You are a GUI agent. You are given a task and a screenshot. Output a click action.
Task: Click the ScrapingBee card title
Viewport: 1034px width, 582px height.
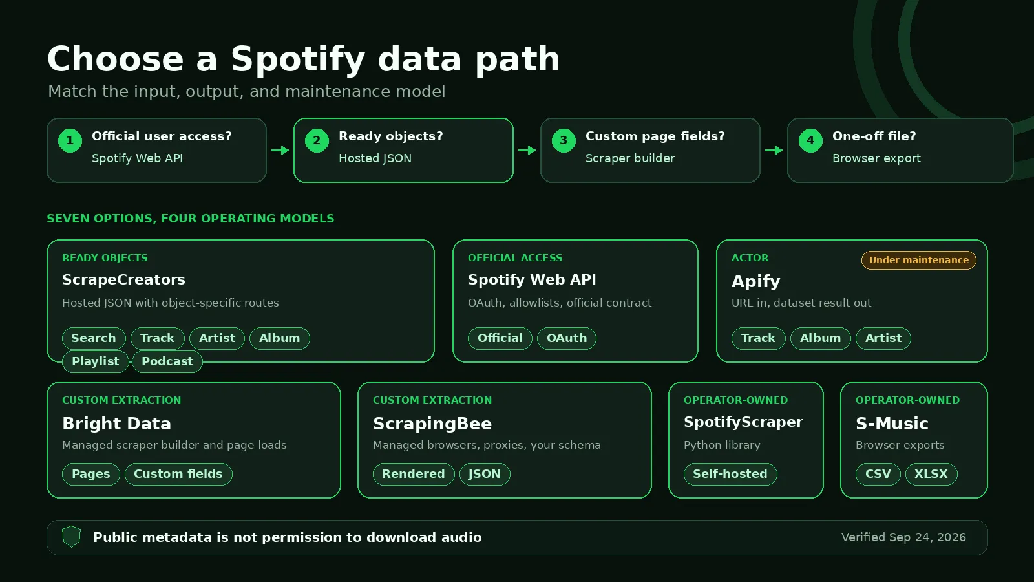click(432, 424)
